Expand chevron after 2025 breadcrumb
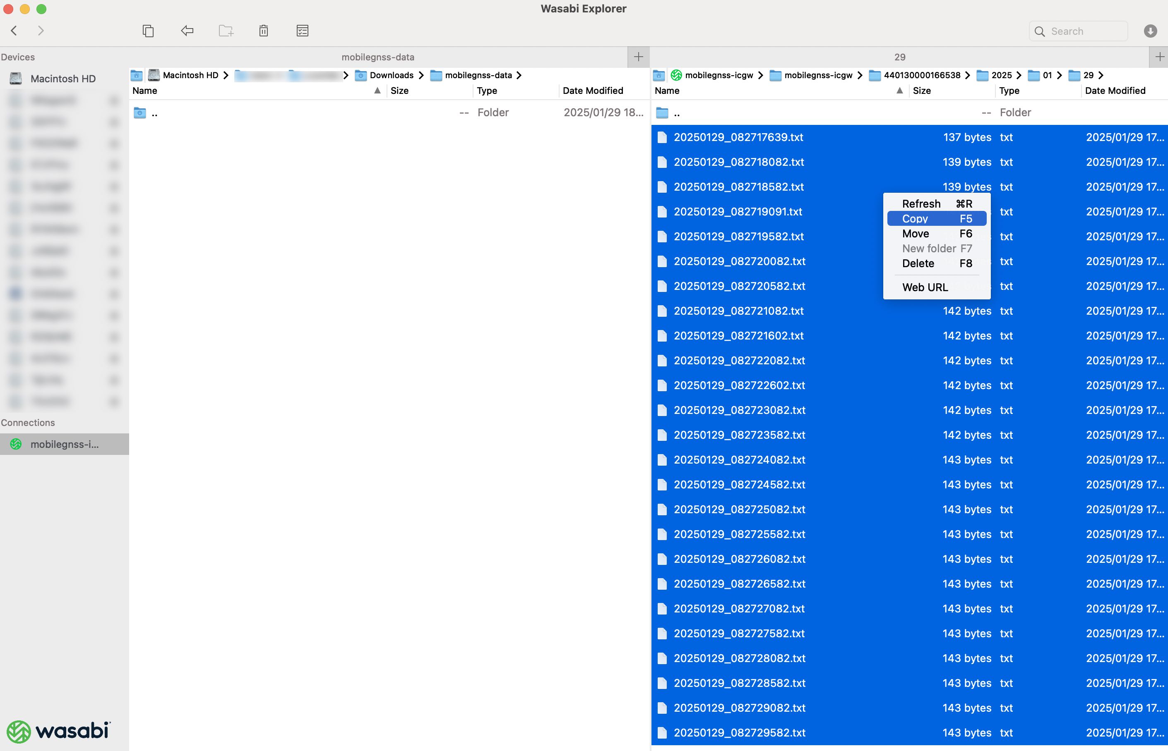This screenshot has width=1168, height=751. click(x=1019, y=75)
